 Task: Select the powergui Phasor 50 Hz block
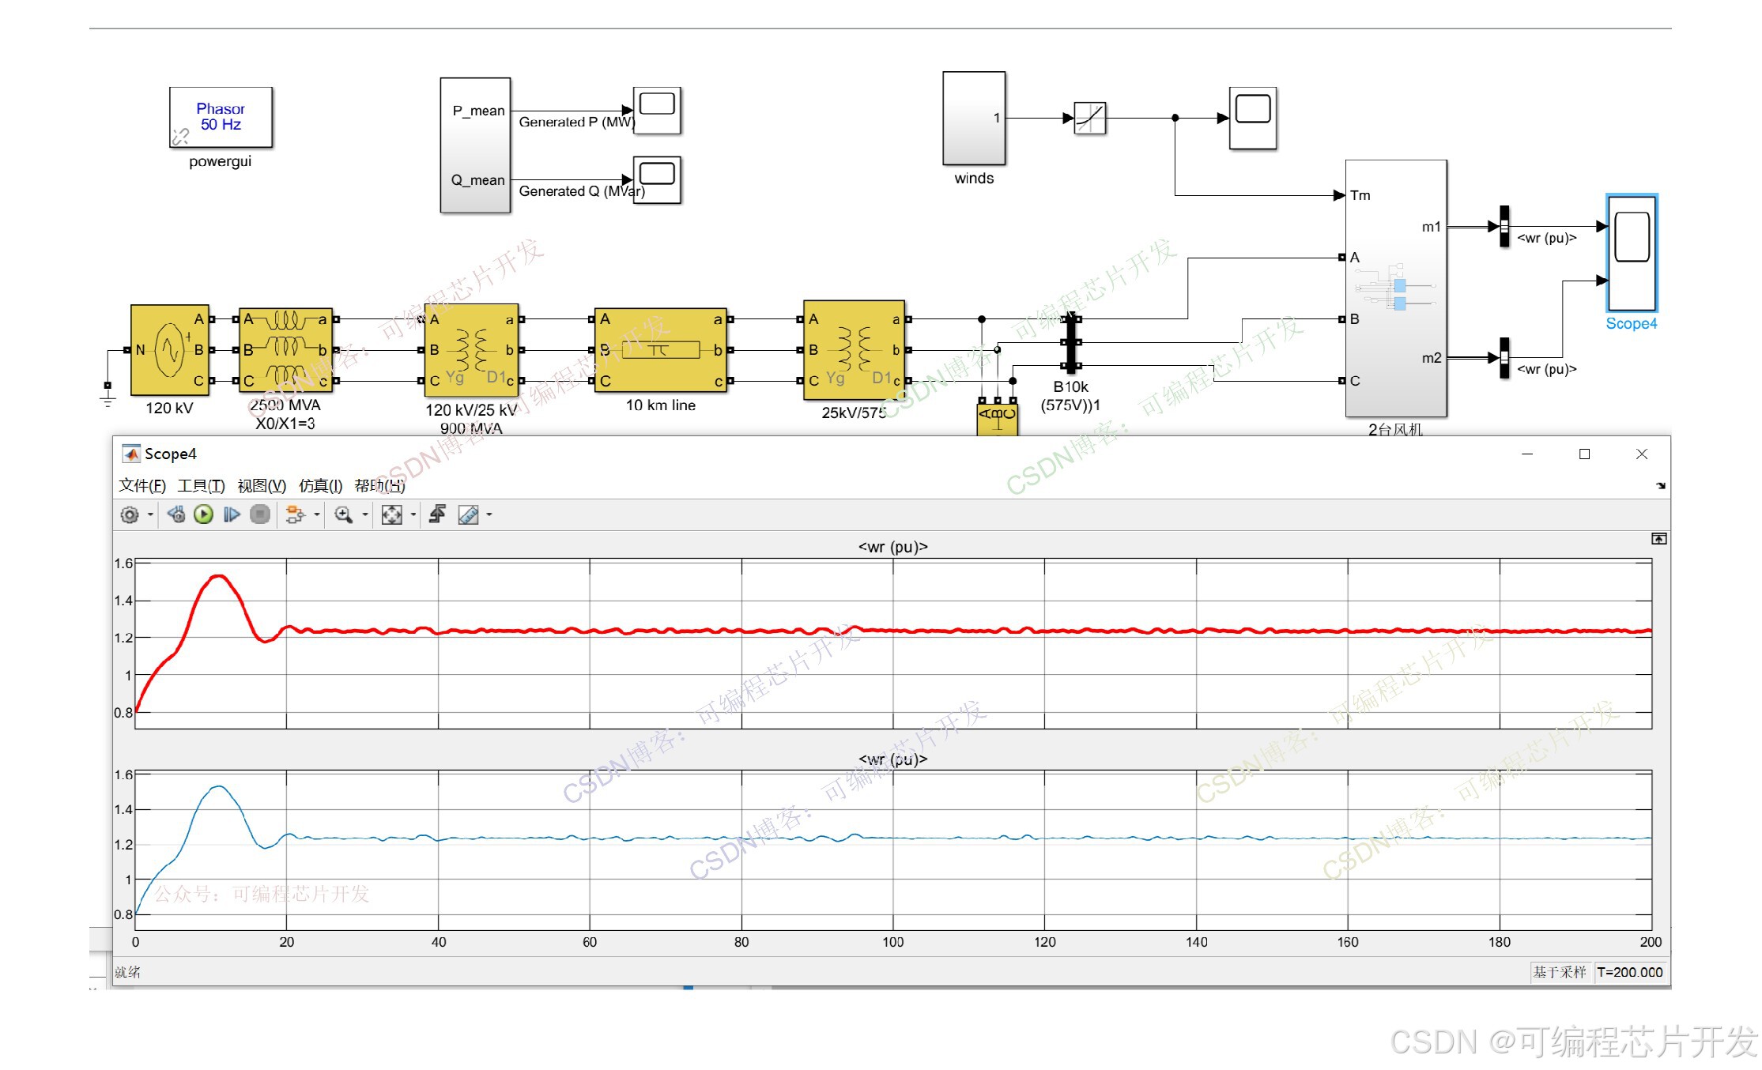coord(221,117)
